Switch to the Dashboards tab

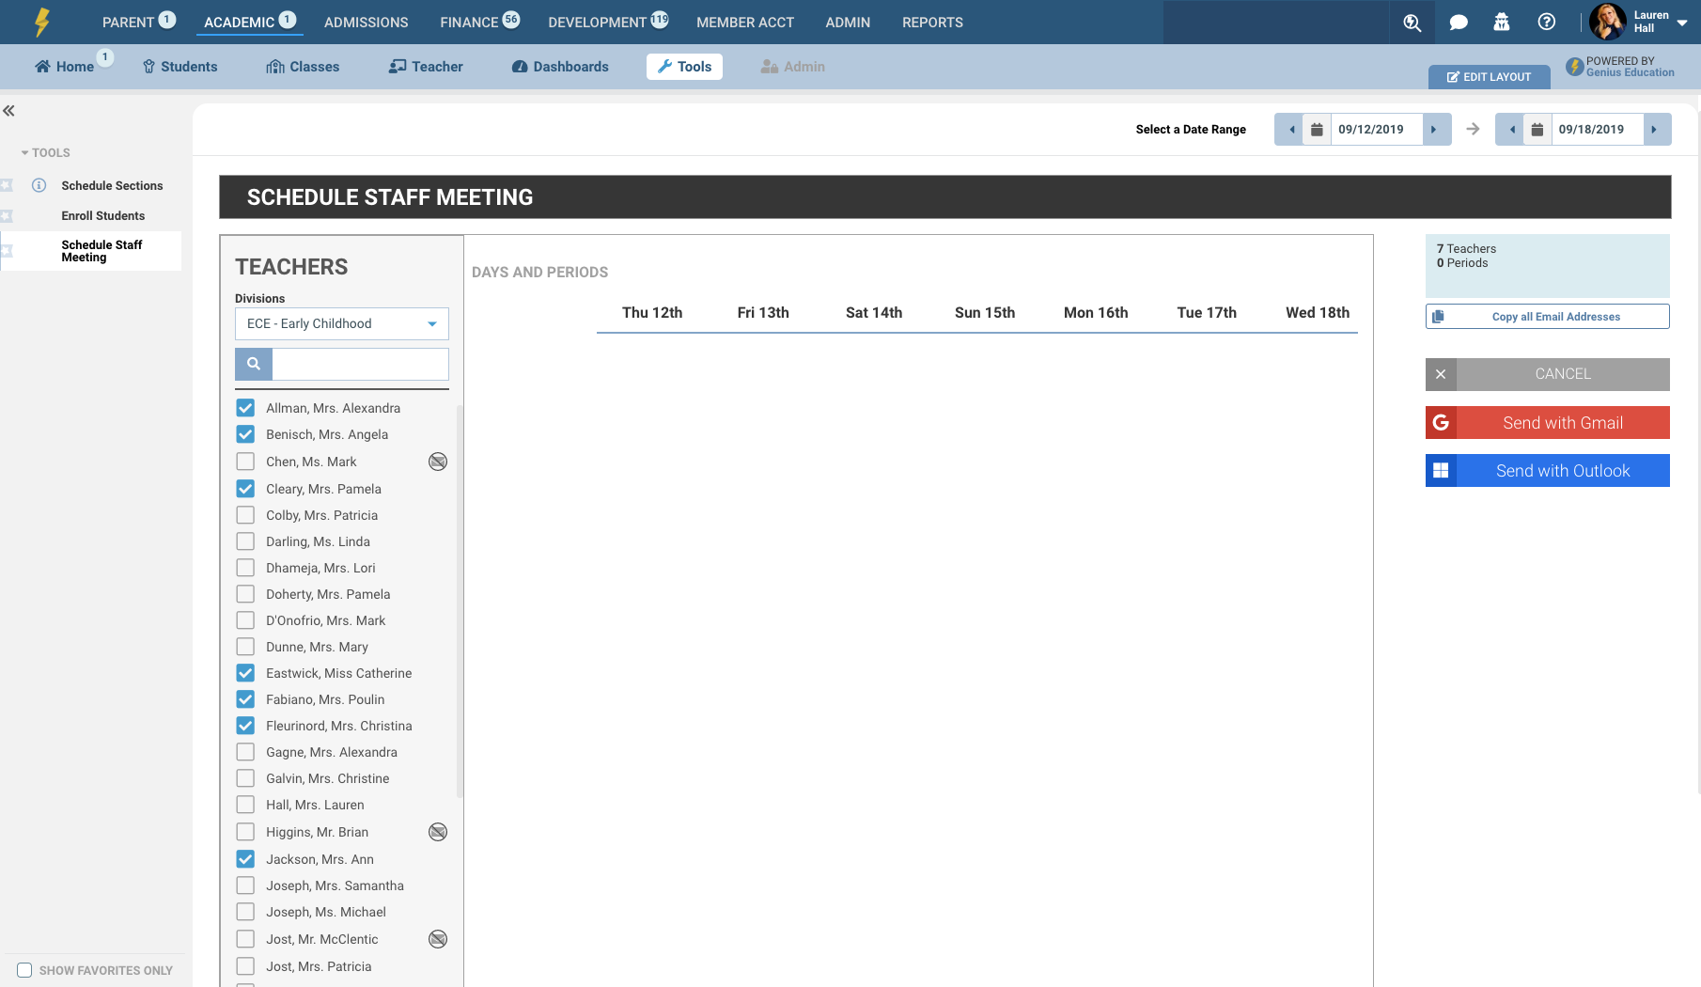point(560,67)
